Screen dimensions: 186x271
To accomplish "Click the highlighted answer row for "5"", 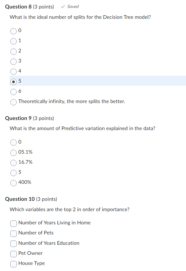I will [x=93, y=81].
